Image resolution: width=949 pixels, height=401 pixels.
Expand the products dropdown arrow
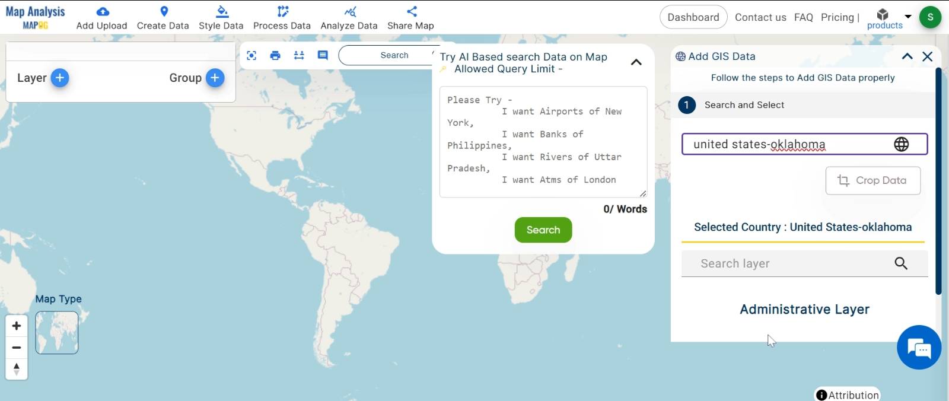point(907,17)
